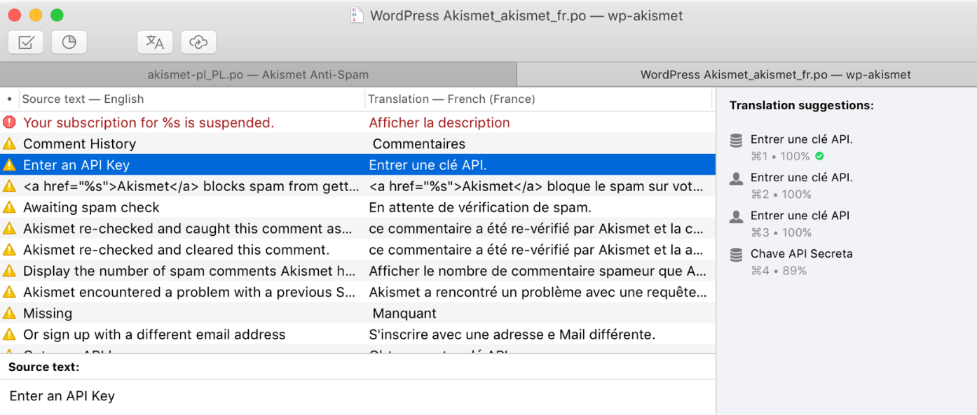977x415 pixels.
Task: Open statistics with the pie chart toolbar icon
Action: pyautogui.click(x=69, y=42)
